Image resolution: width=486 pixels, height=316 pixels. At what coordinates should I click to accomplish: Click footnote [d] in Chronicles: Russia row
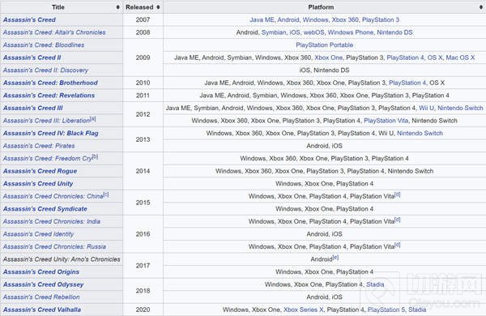(398, 245)
